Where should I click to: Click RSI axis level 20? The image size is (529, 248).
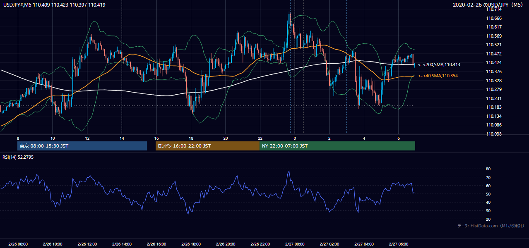coord(488,219)
